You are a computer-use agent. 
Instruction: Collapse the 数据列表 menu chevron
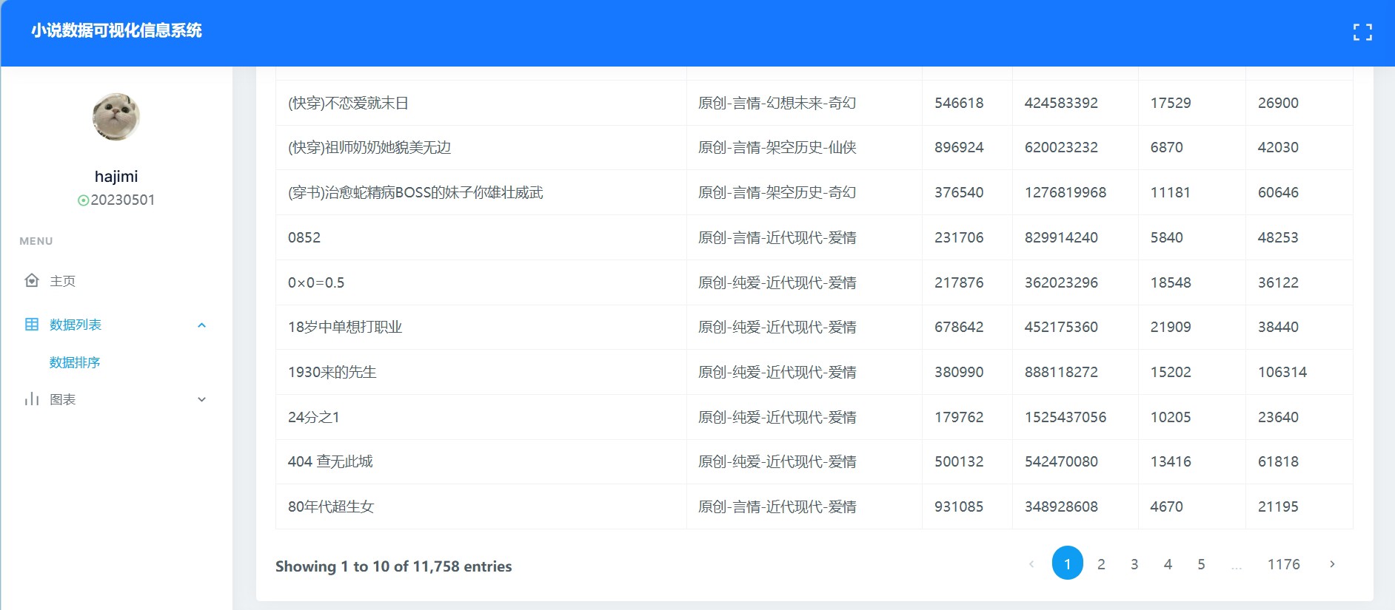[x=201, y=325]
